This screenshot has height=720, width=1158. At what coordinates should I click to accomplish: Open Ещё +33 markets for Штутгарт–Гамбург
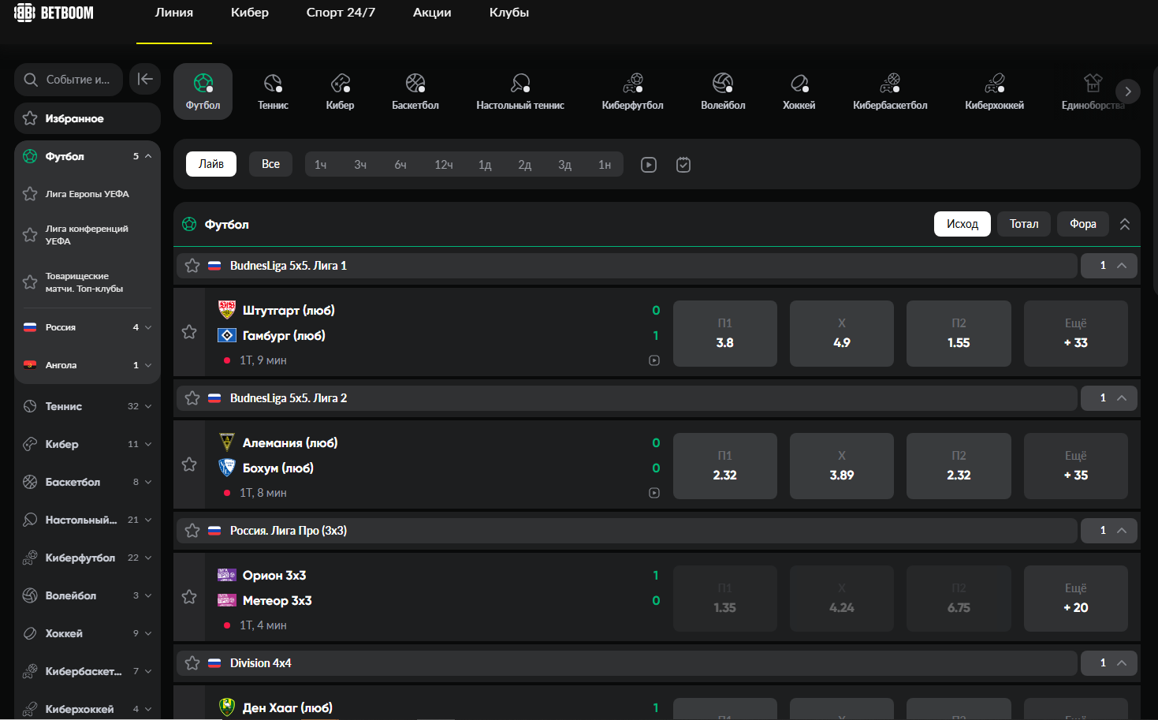pyautogui.click(x=1076, y=334)
